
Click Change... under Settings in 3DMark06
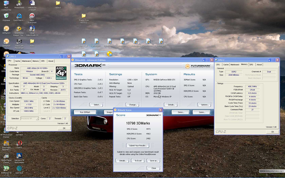[133, 105]
